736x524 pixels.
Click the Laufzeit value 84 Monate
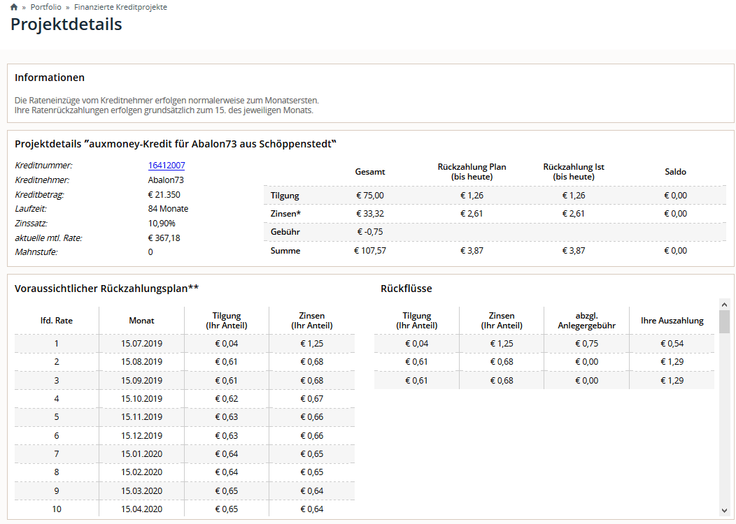pyautogui.click(x=168, y=209)
